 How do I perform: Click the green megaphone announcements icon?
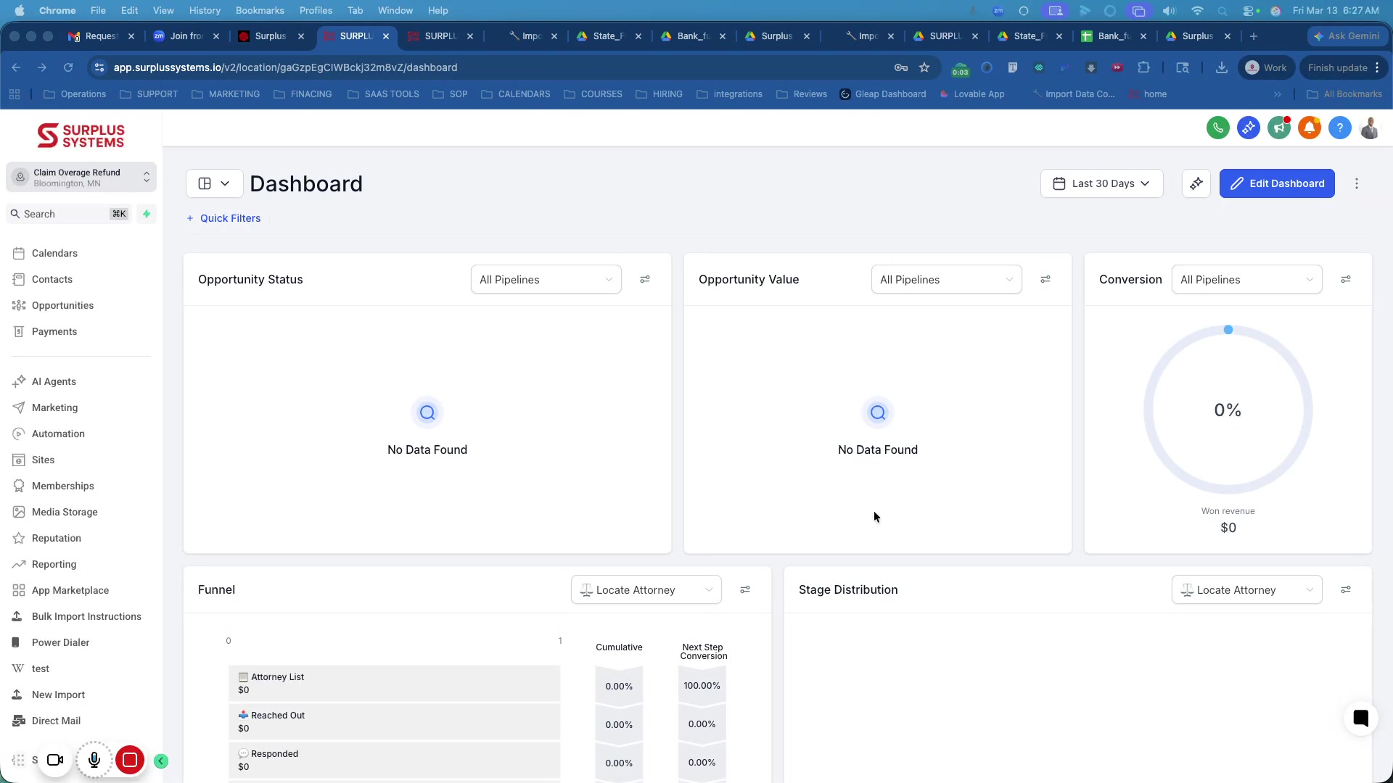1279,128
